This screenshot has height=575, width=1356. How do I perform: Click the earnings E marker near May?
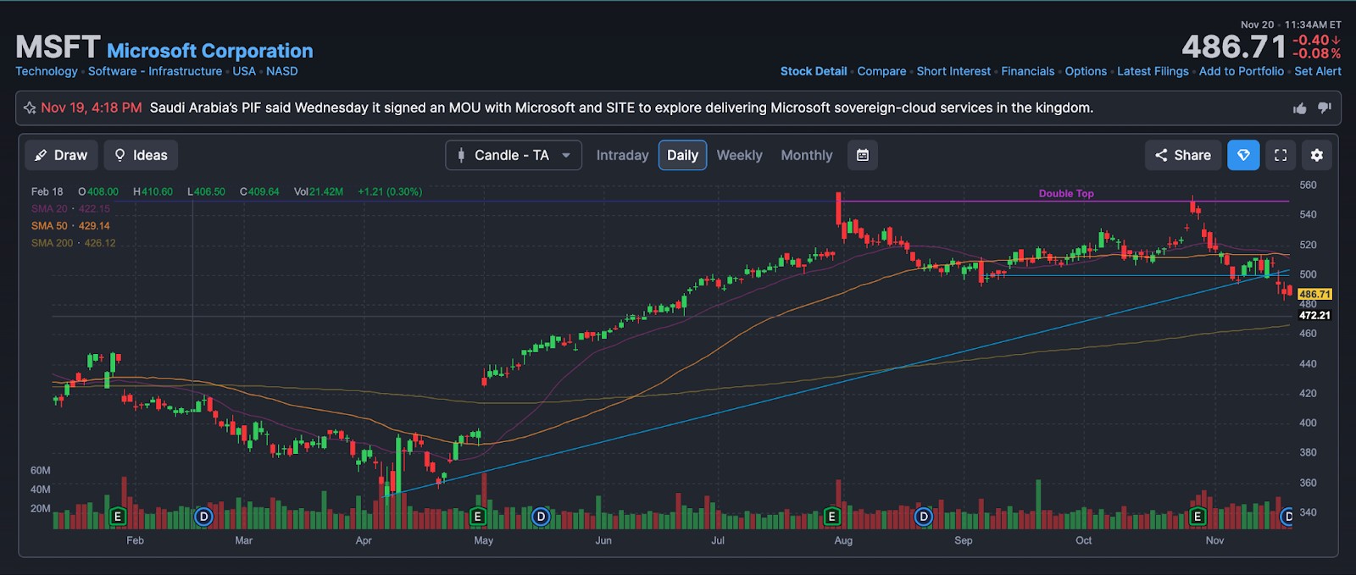(477, 517)
